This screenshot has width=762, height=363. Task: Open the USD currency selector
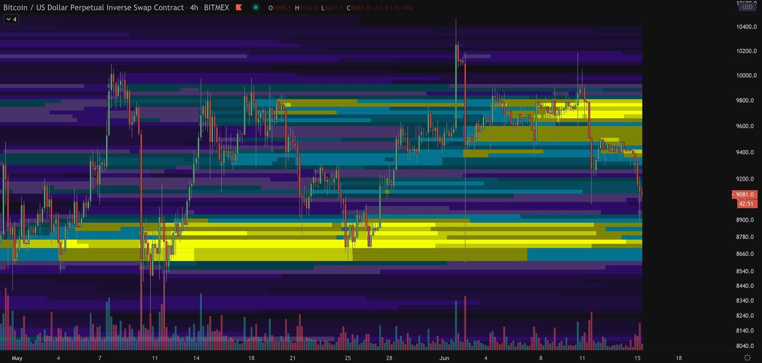tap(747, 7)
